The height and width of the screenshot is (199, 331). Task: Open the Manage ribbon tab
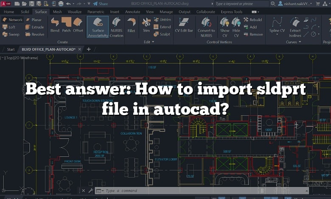tap(166, 12)
